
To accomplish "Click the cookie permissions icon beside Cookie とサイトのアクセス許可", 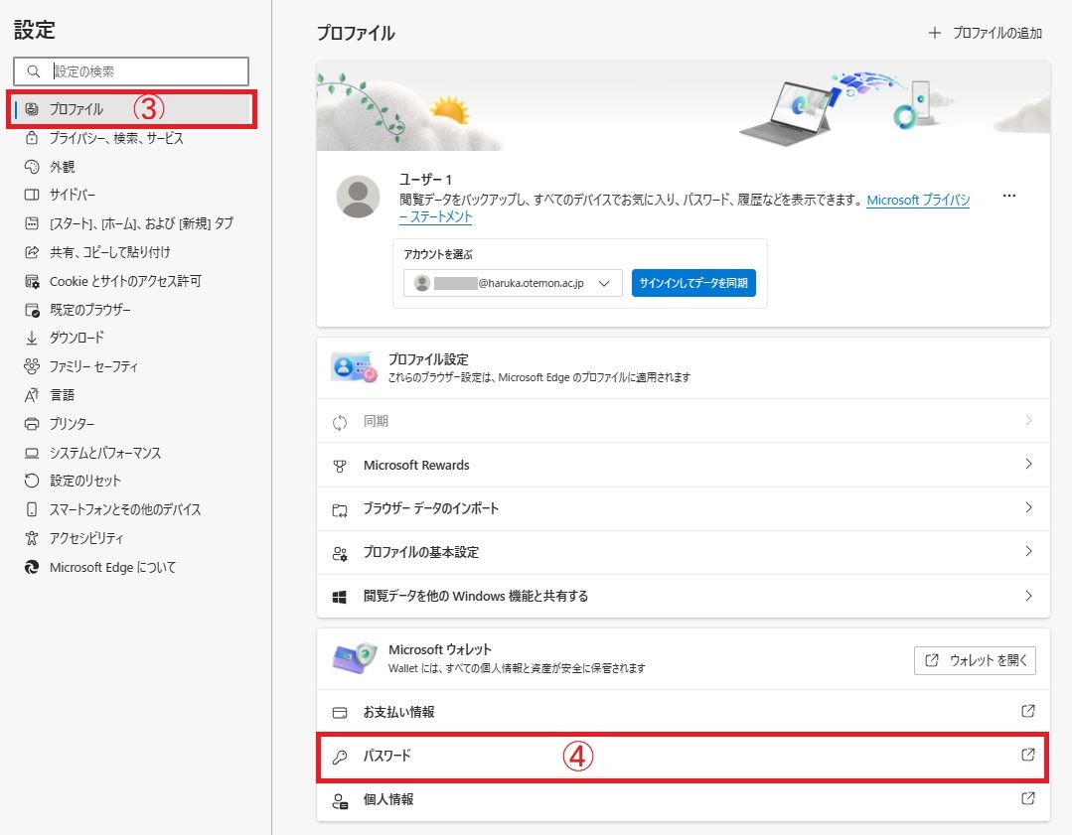I will (x=32, y=281).
